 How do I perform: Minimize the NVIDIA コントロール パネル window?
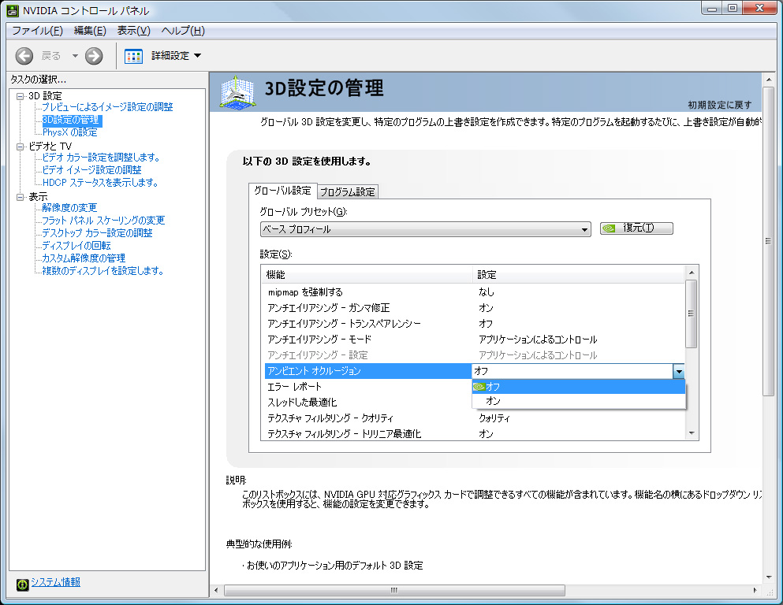[712, 8]
